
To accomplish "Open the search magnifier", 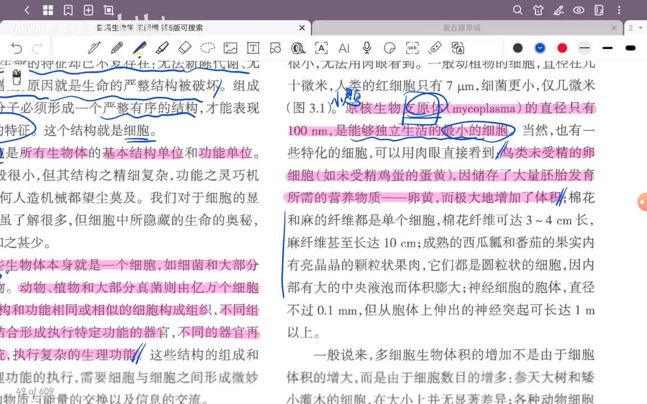I will tap(517, 10).
